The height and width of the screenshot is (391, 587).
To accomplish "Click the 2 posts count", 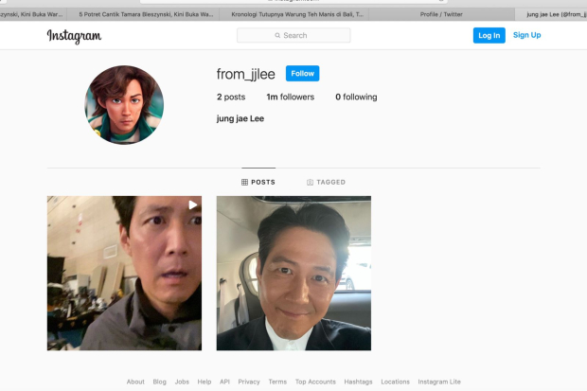I will (231, 97).
